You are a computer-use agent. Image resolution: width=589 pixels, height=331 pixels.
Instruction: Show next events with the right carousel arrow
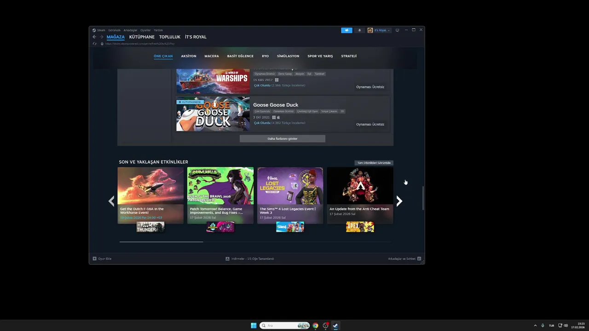click(399, 201)
